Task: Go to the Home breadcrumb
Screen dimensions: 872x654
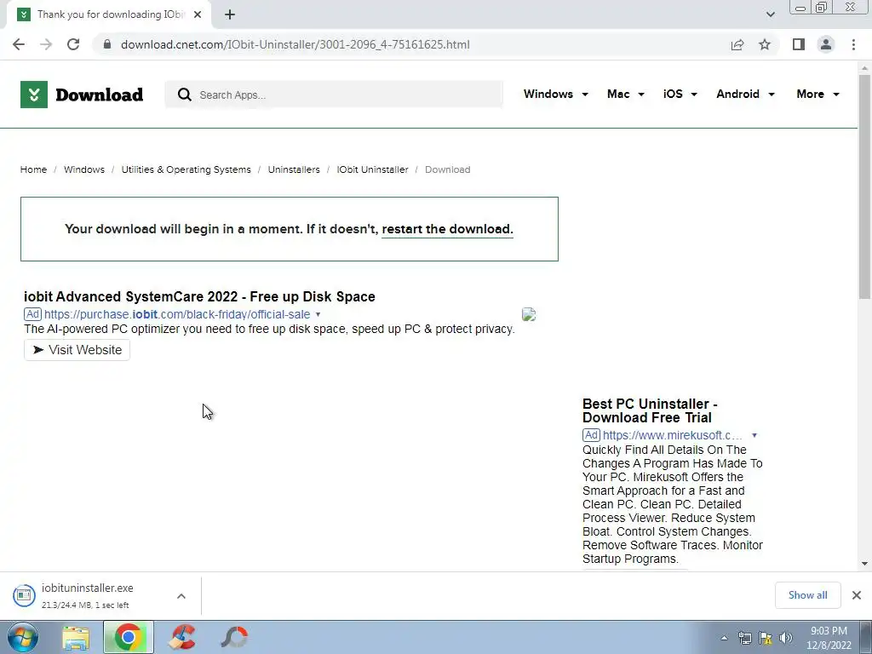Action: [33, 169]
